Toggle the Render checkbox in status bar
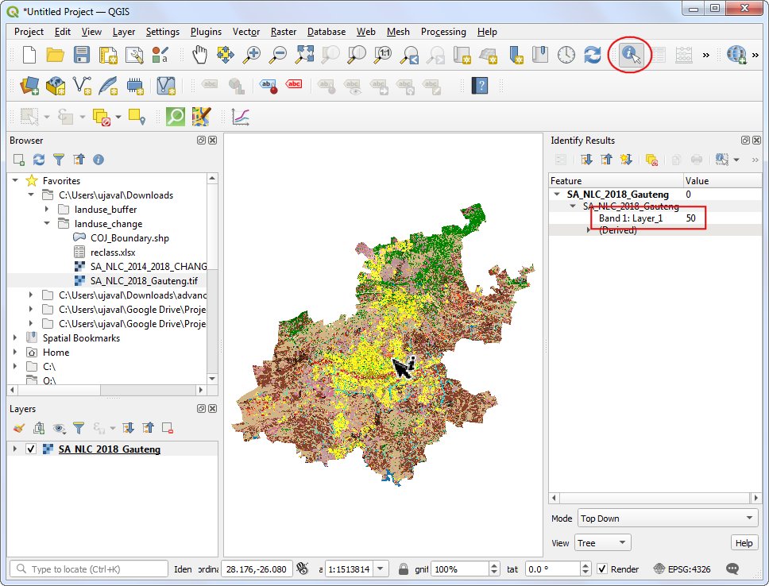This screenshot has width=769, height=586. pyautogui.click(x=601, y=568)
